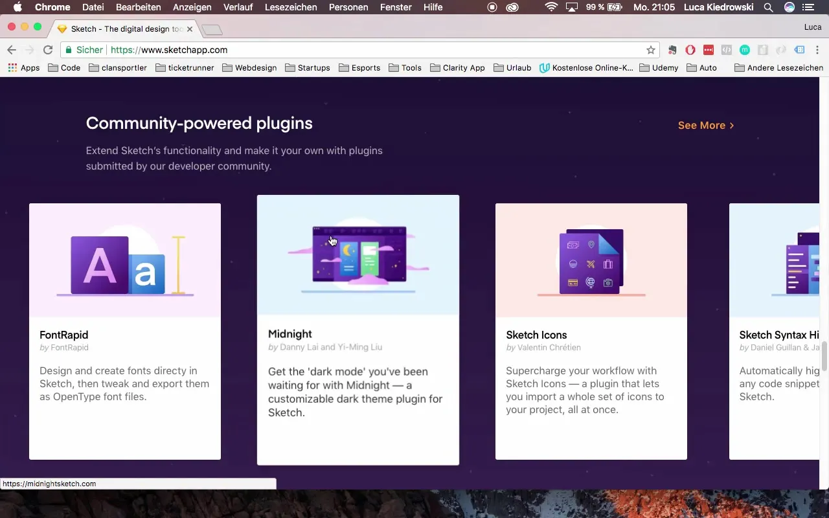Open the Evernote elephant extension
The height and width of the screenshot is (518, 829).
tap(673, 50)
